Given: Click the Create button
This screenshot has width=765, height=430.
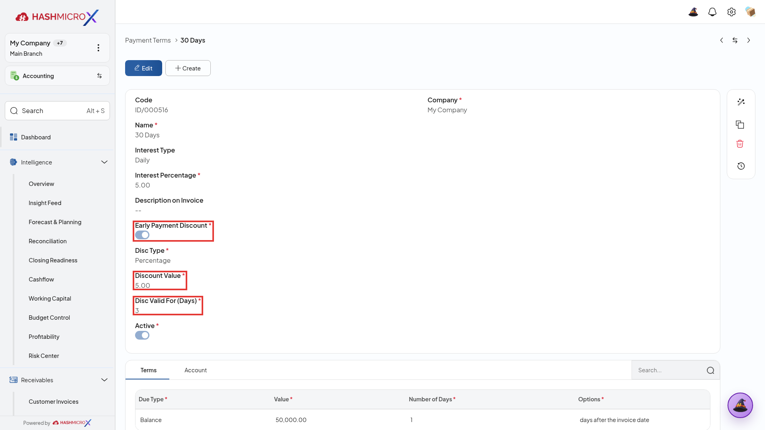Looking at the screenshot, I should 188,68.
